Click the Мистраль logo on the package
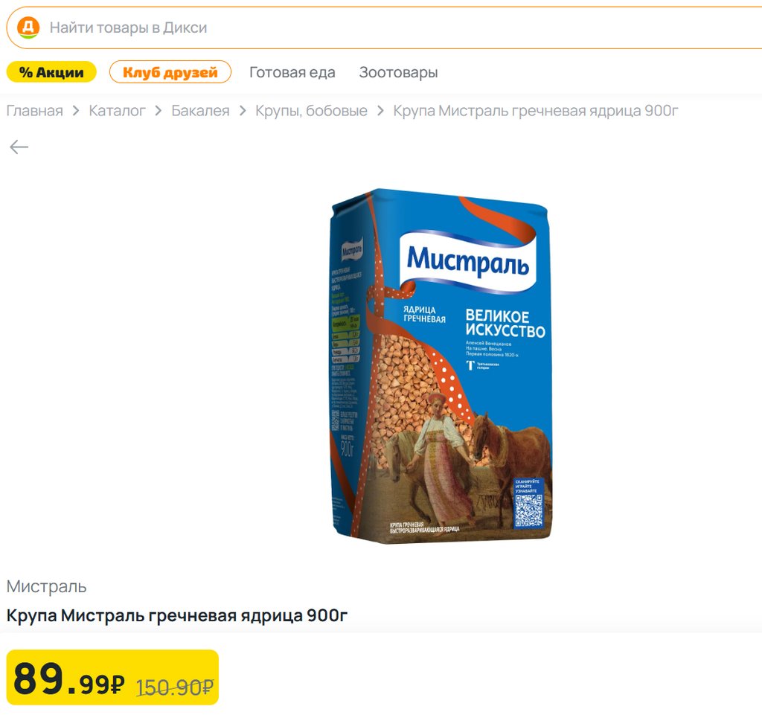Image resolution: width=762 pixels, height=715 pixels. click(x=467, y=261)
